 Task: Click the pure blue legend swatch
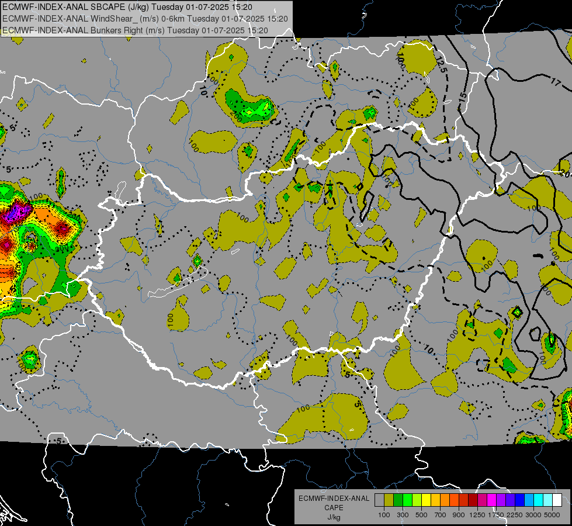click(x=520, y=500)
